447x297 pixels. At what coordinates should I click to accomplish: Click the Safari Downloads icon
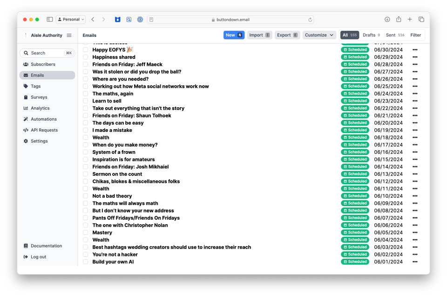387,19
